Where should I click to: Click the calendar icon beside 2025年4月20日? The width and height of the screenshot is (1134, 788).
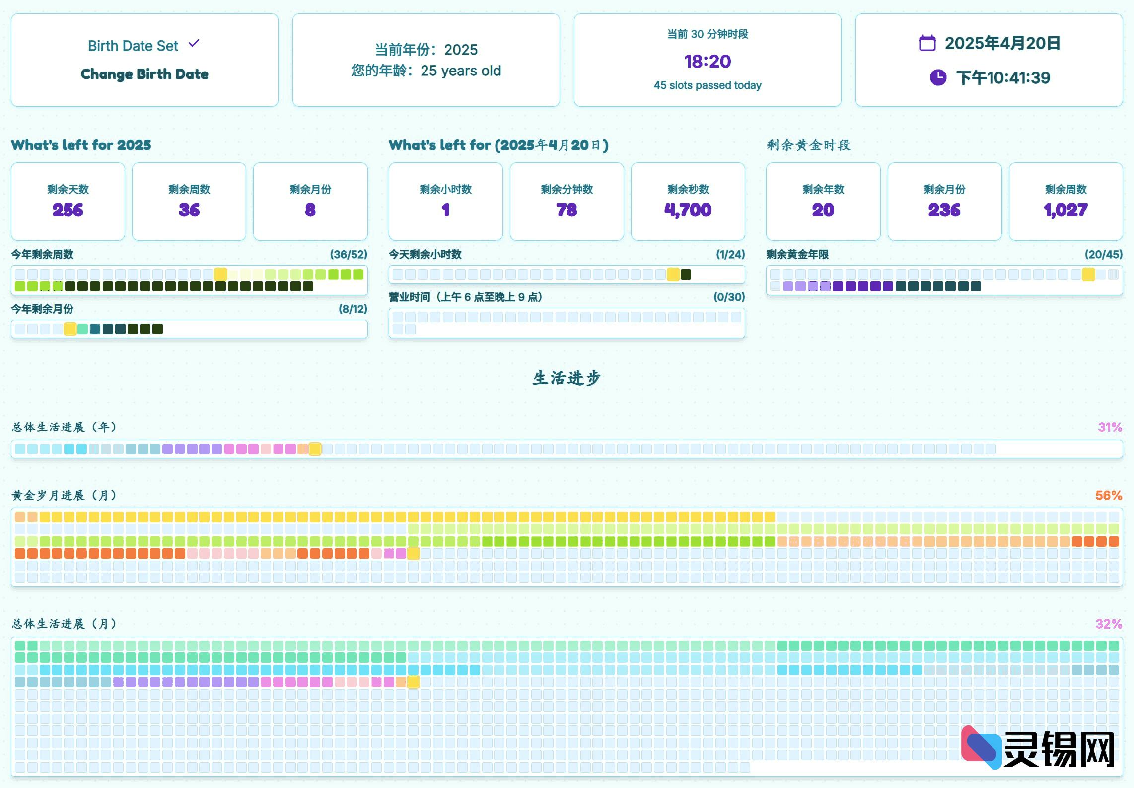(926, 43)
